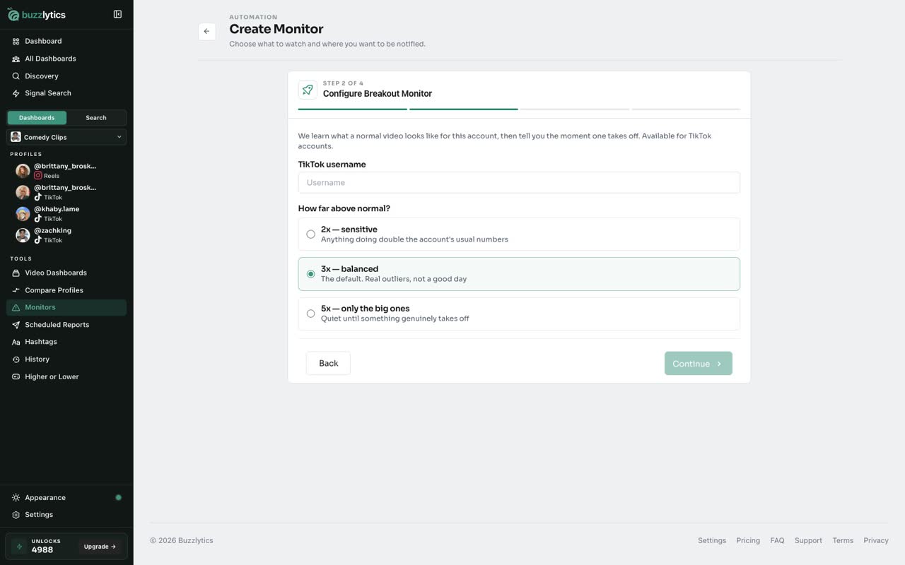This screenshot has height=565, width=905.
Task: Open the Pricing footer link
Action: click(x=748, y=540)
